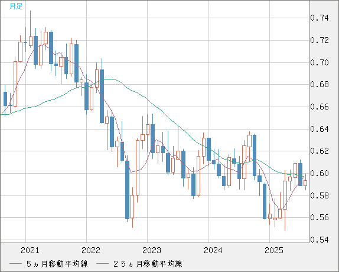Click the green legend line sample
Viewport: 339px width, 272px height.
102,264
